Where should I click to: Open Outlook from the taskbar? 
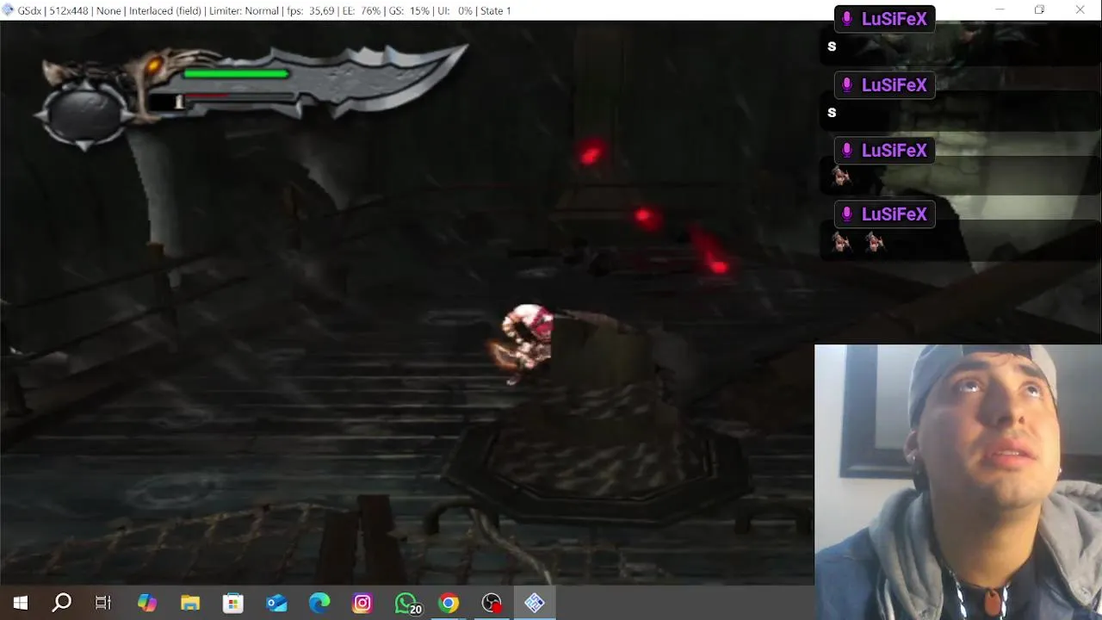point(276,603)
